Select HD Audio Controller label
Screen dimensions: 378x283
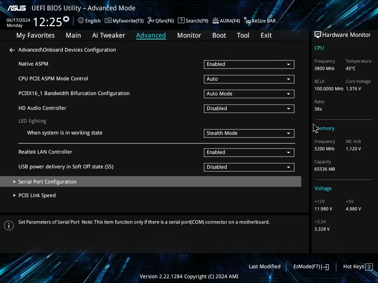click(42, 108)
